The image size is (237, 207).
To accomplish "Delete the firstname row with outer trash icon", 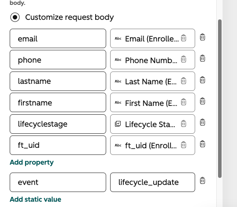I will pyautogui.click(x=202, y=101).
